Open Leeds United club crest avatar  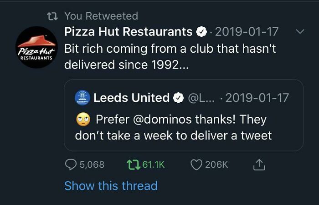(82, 98)
